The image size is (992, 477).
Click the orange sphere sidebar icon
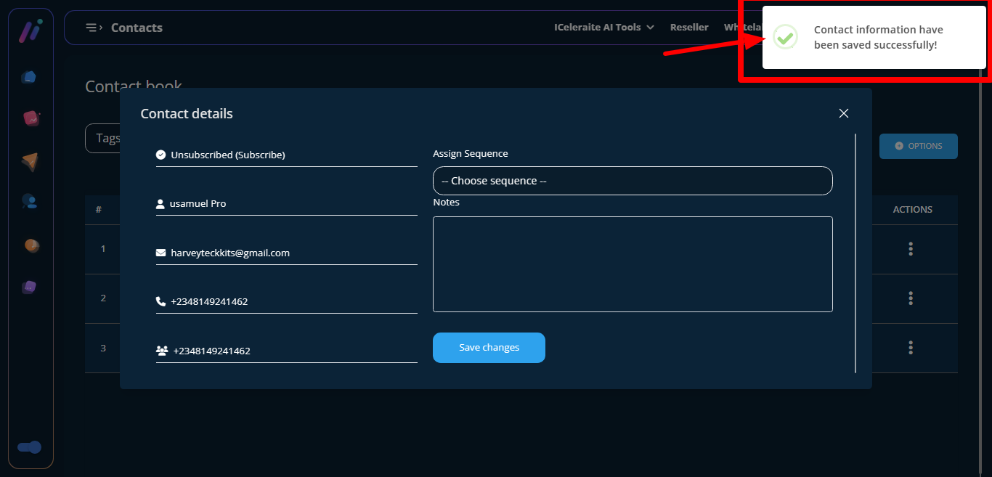point(31,245)
